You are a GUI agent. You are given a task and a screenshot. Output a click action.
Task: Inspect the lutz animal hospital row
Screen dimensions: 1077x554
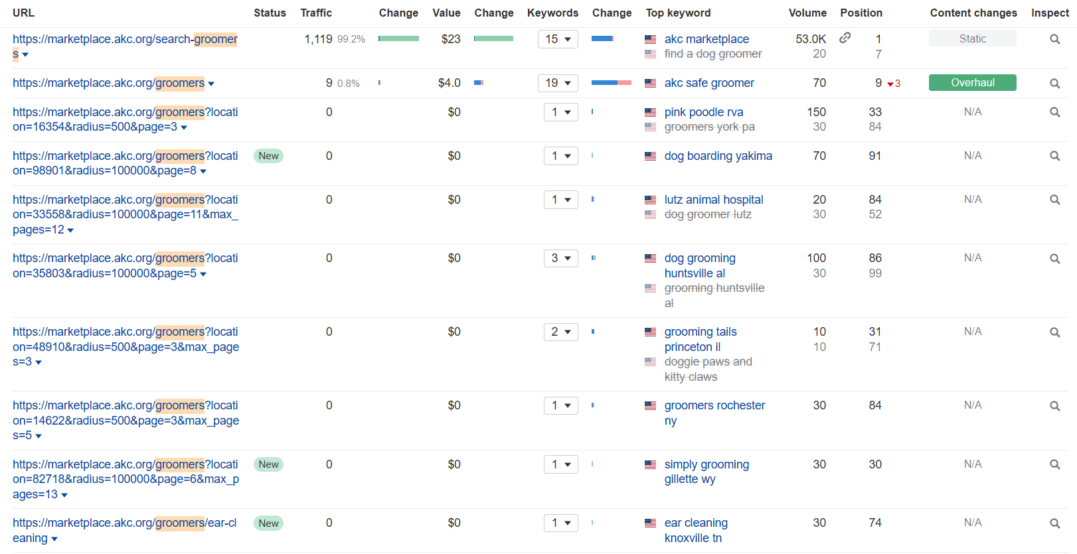1054,200
